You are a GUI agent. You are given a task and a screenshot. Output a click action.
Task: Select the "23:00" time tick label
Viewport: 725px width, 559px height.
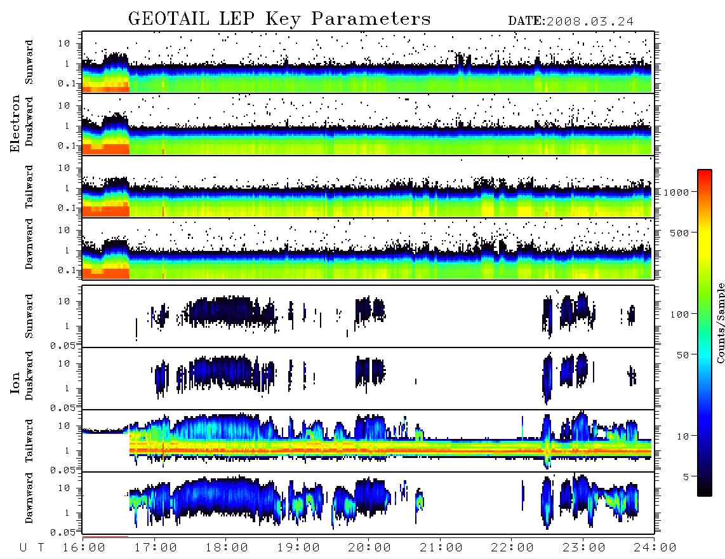click(x=584, y=548)
